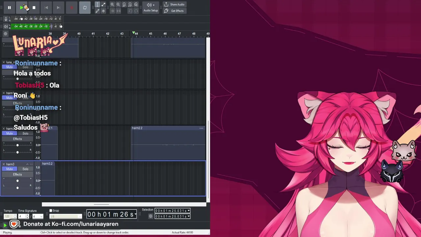Click the Get Effects button
The image size is (421, 237).
coord(174,11)
